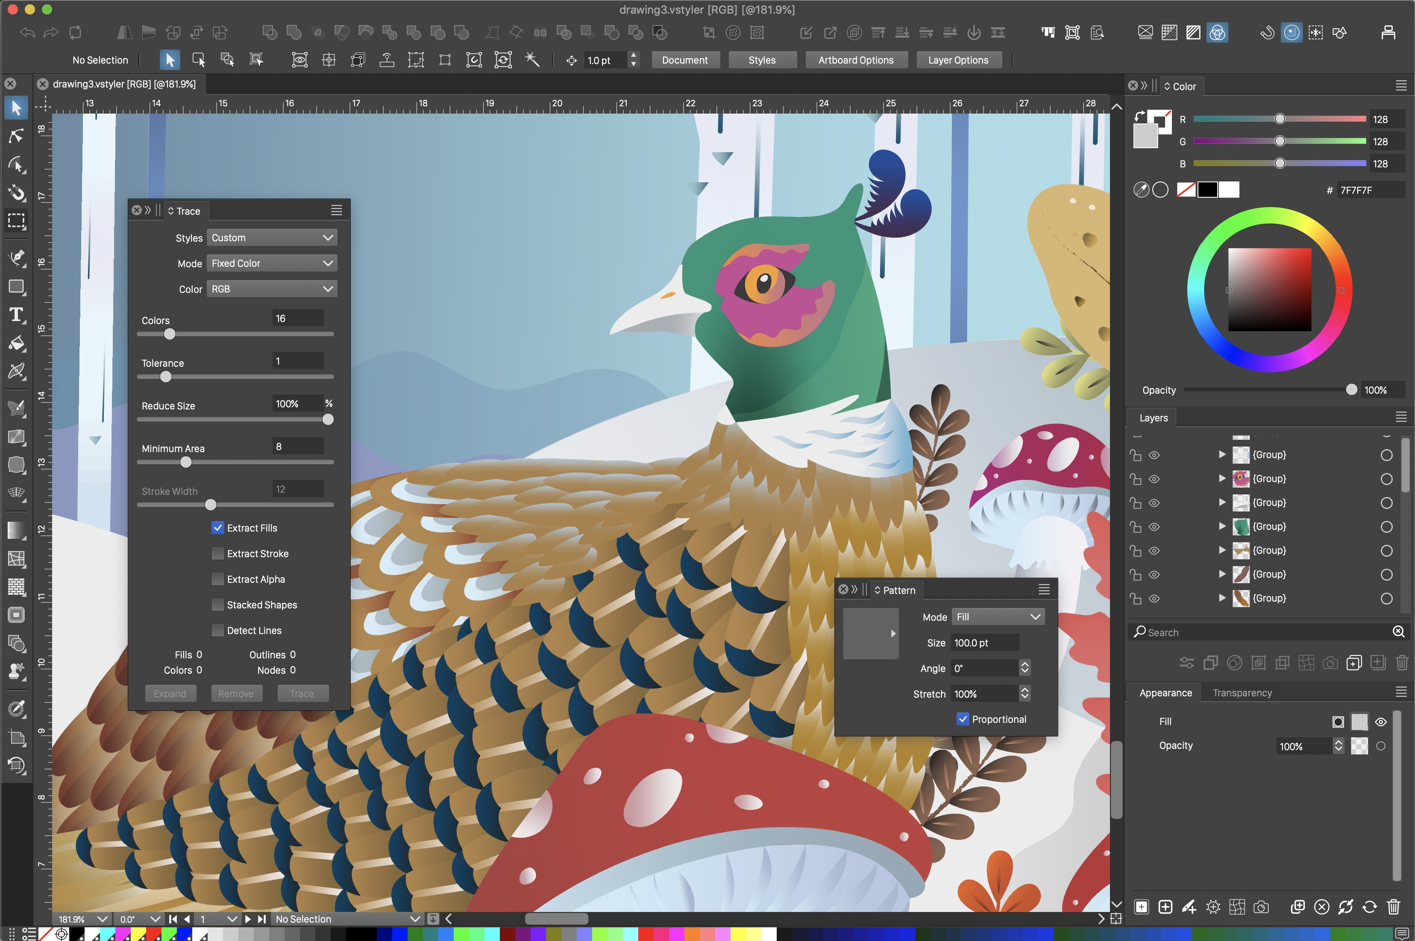Click the Undo arrow icon
The height and width of the screenshot is (941, 1415).
[x=26, y=32]
